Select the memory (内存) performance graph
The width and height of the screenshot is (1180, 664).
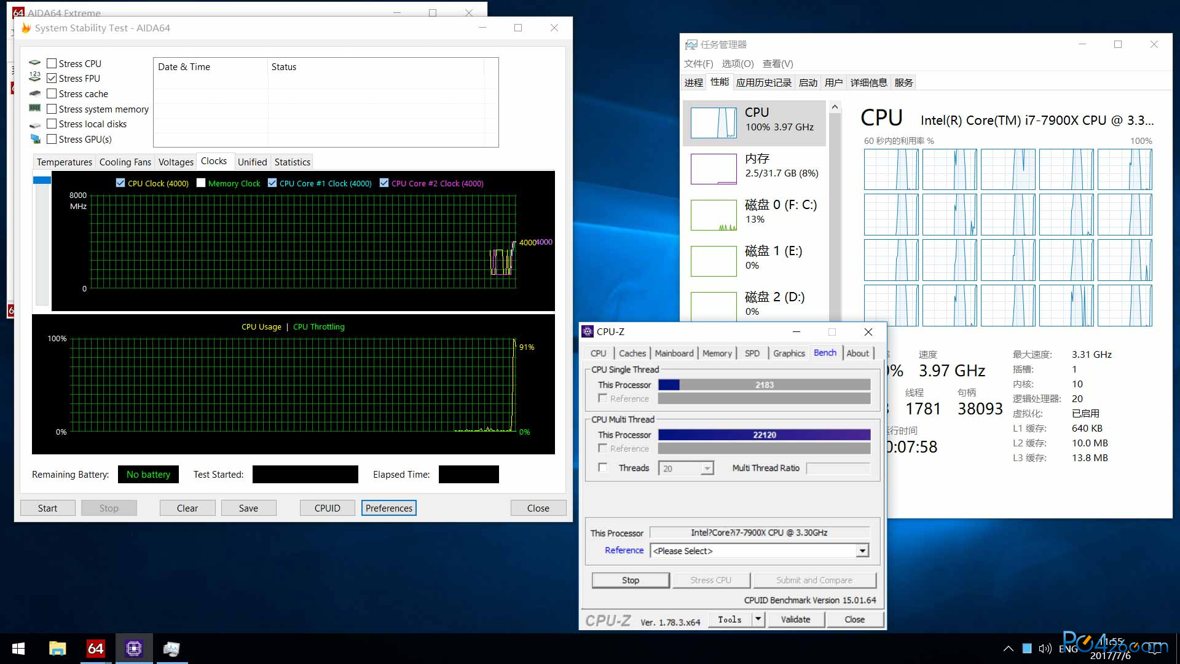(x=714, y=168)
